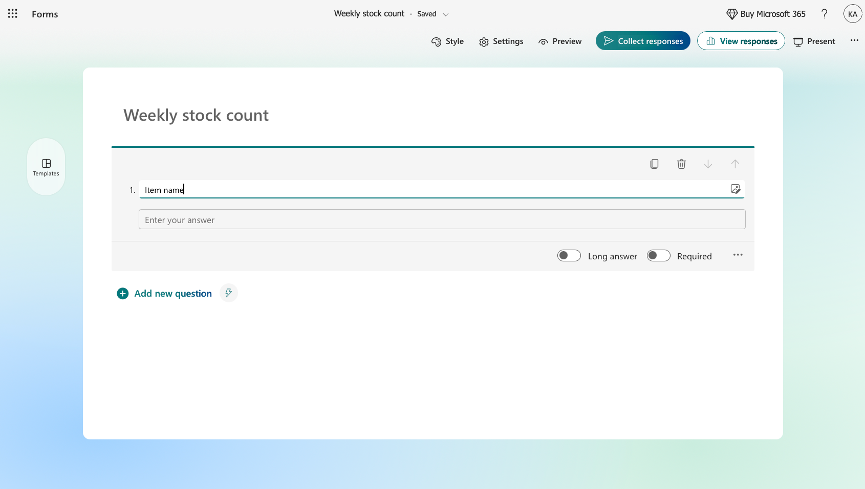The width and height of the screenshot is (865, 489).
Task: Open the Templates panel
Action: pyautogui.click(x=46, y=167)
